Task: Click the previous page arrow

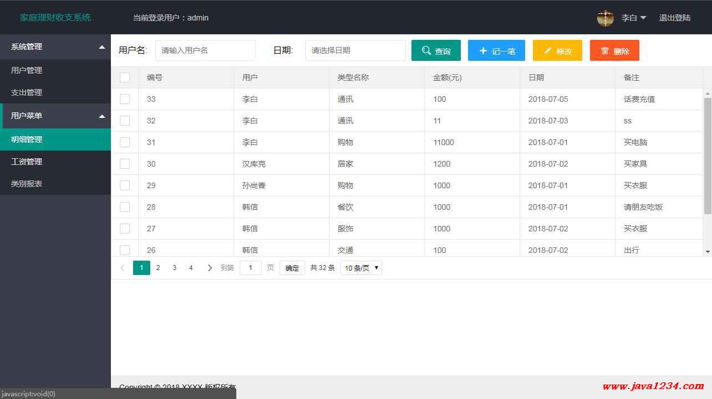Action: coord(123,268)
